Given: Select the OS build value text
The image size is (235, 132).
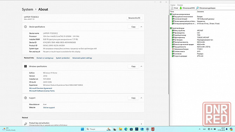Looking at the screenshot, I should pos(47,82).
